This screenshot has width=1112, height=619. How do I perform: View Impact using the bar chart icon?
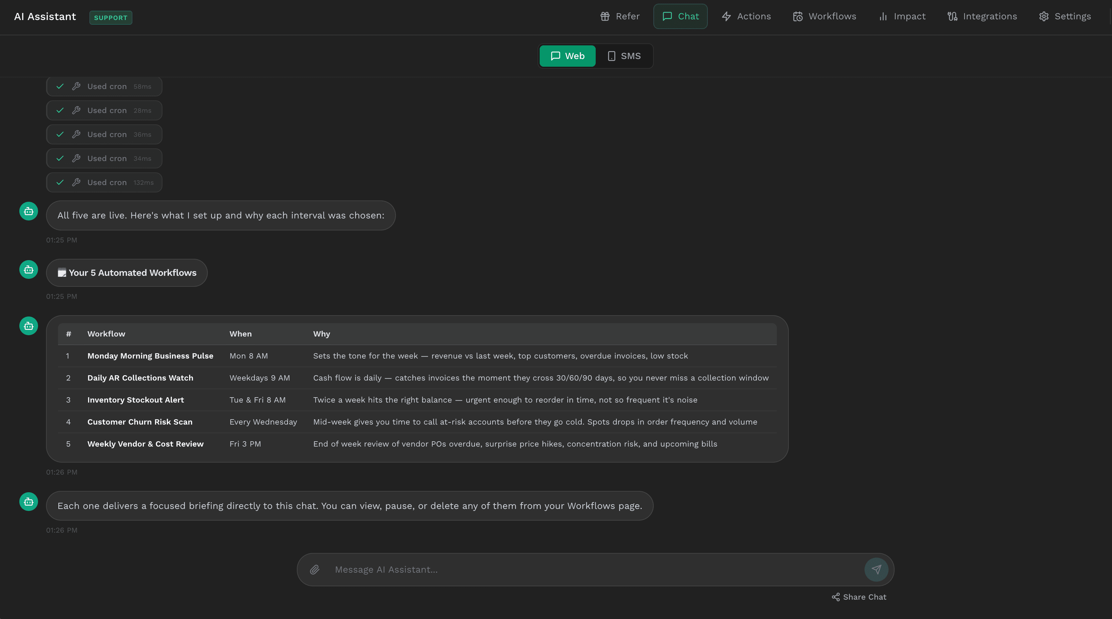tap(883, 16)
